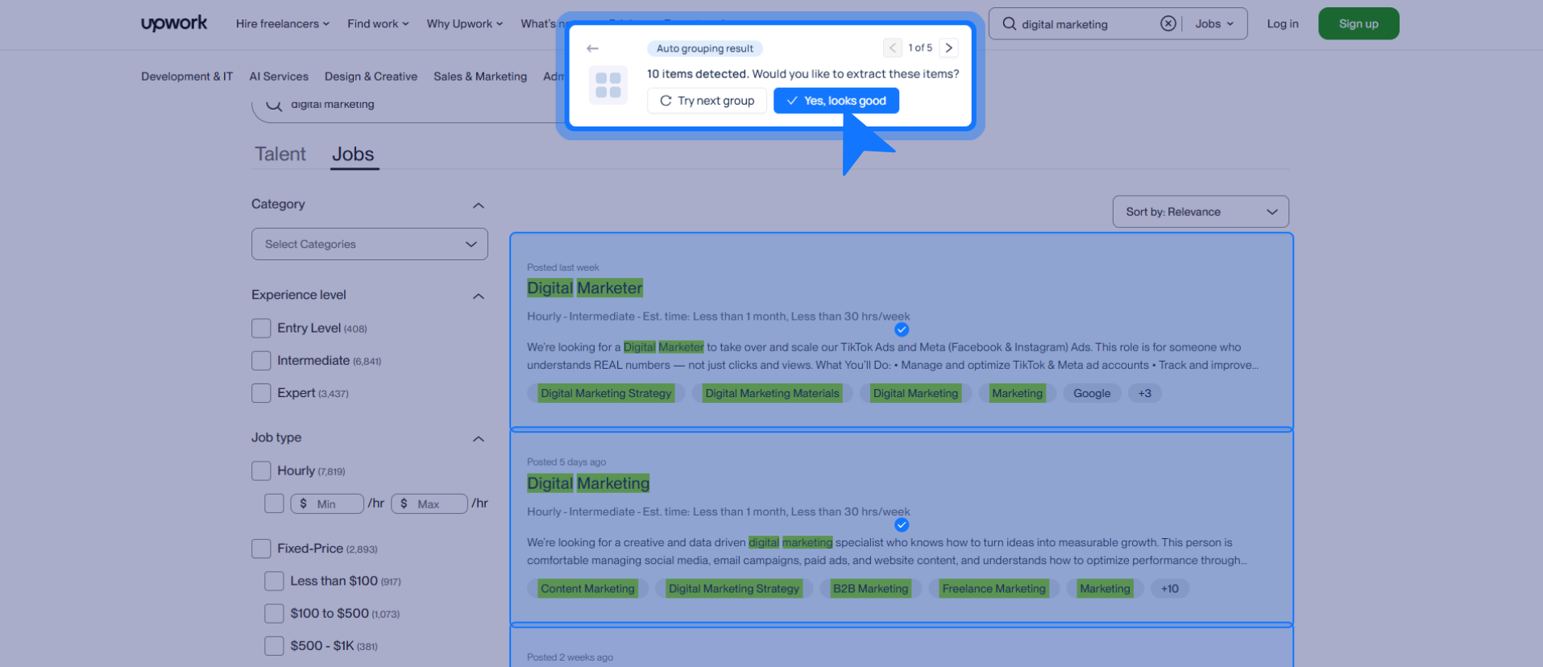Collapse the Experience level section

478,296
